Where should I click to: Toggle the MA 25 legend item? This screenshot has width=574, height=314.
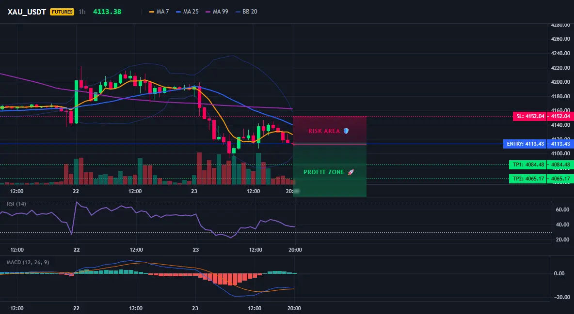(x=187, y=12)
